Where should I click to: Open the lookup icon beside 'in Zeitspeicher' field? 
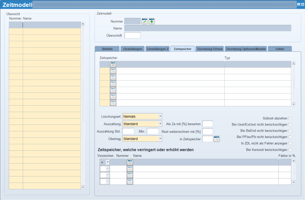click(217, 139)
